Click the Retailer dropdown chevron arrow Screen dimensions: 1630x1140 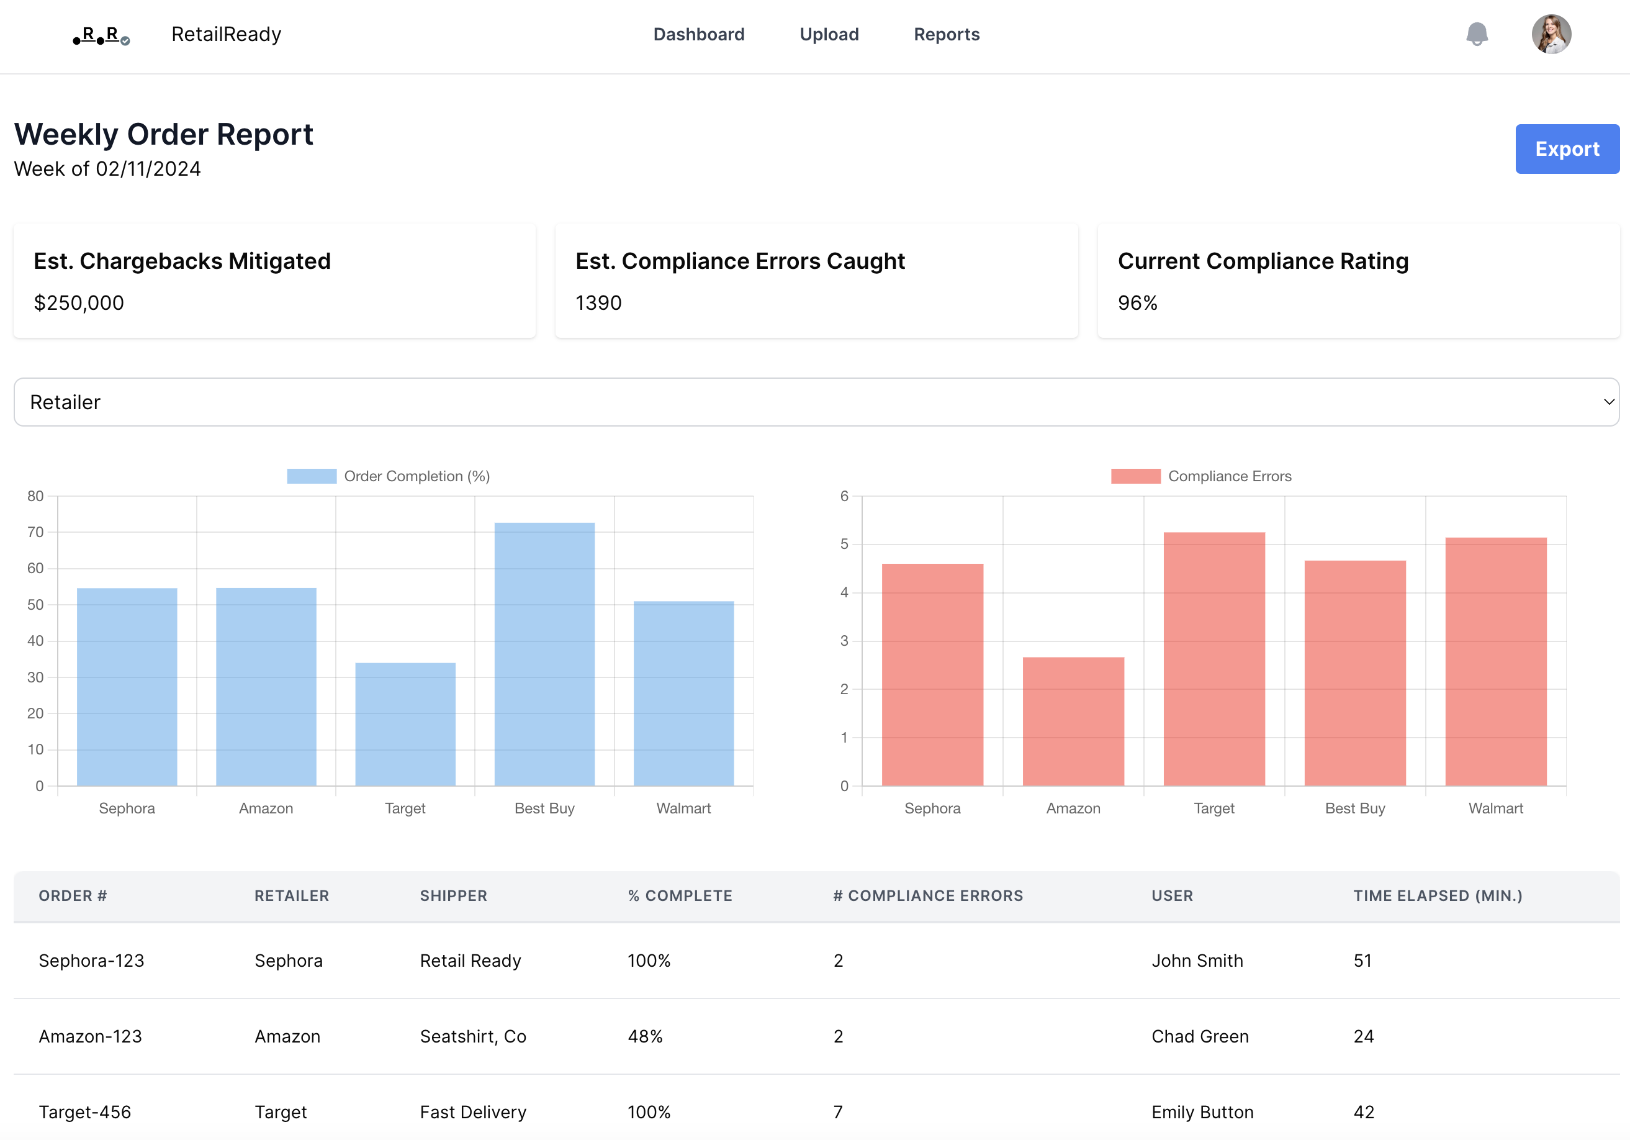pos(1608,402)
